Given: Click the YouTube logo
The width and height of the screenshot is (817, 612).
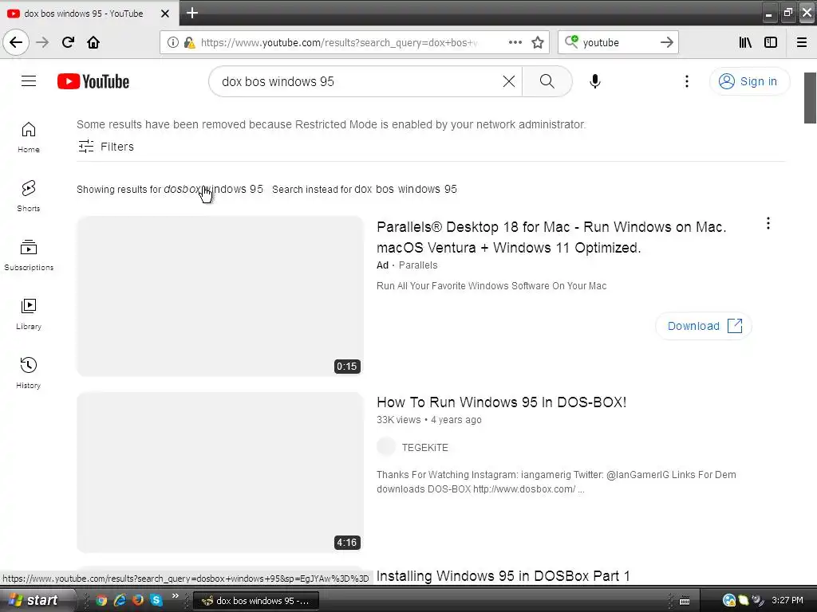Looking at the screenshot, I should [x=93, y=81].
